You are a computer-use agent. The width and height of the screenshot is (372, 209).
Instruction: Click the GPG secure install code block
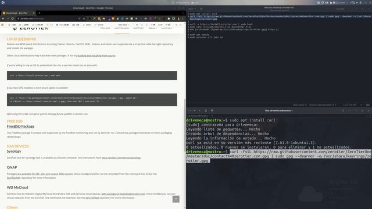tap(92, 100)
